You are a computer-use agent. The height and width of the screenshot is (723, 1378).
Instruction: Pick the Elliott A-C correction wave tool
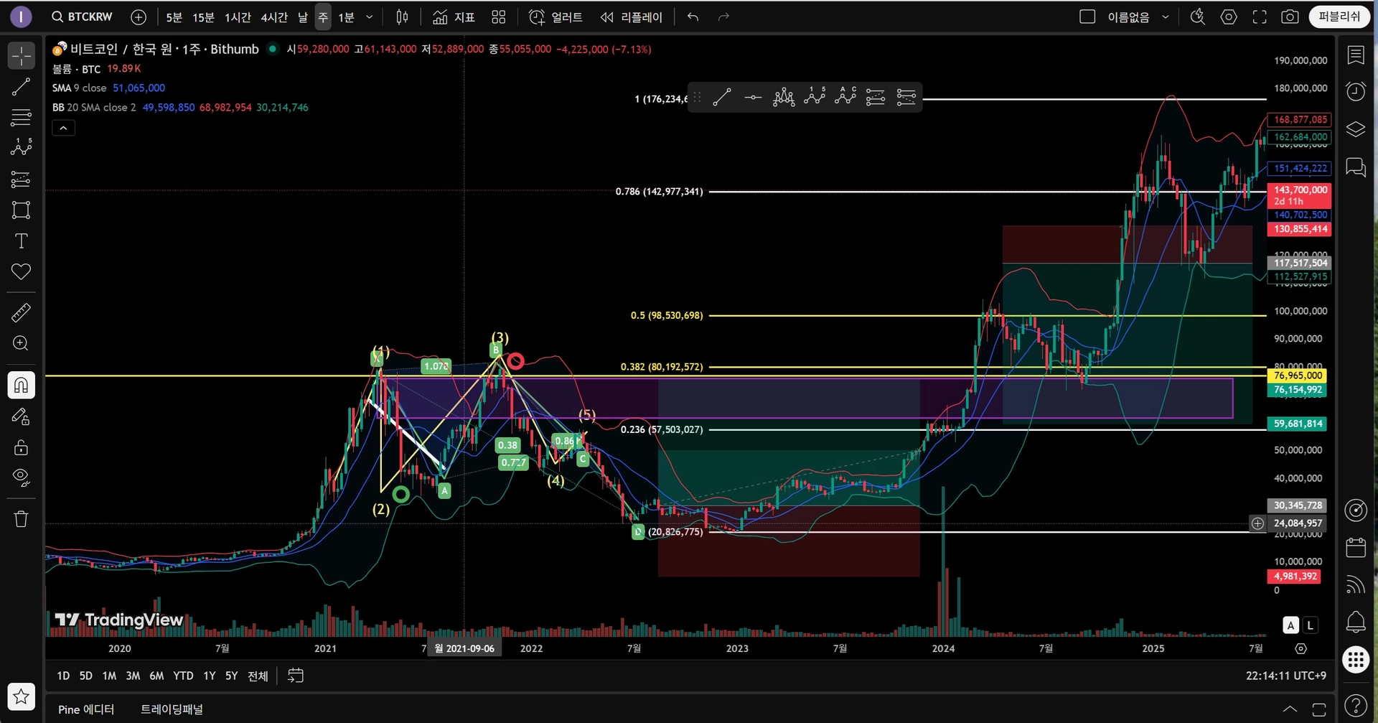point(845,97)
